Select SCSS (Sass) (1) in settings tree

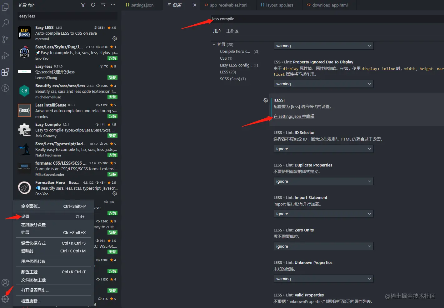click(x=233, y=79)
